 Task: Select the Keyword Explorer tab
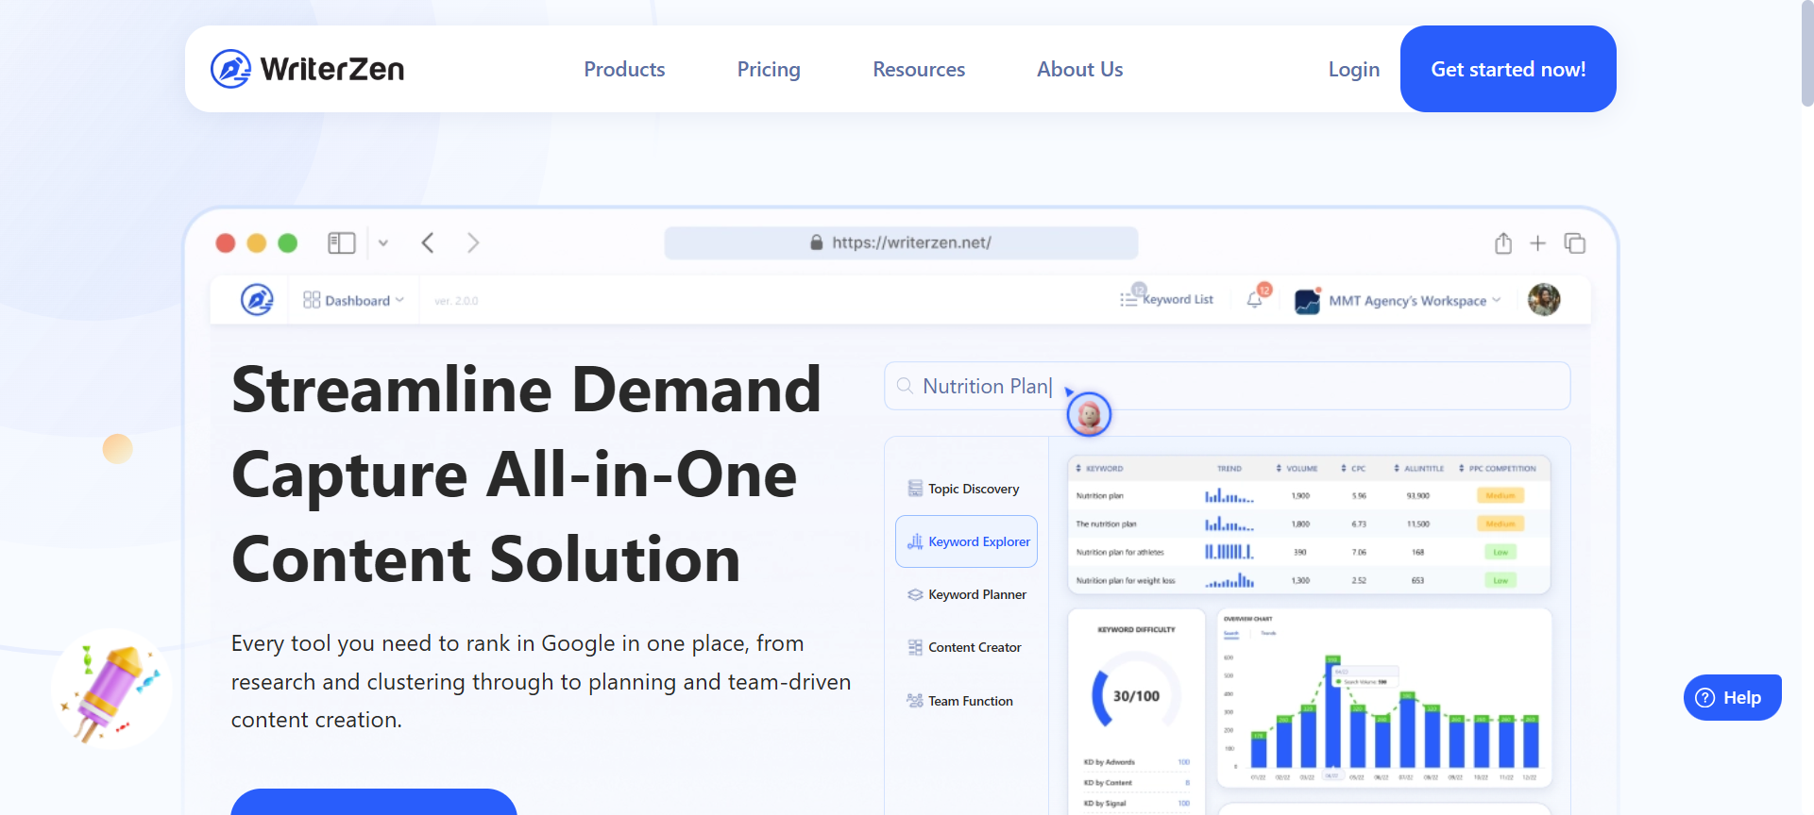point(966,541)
